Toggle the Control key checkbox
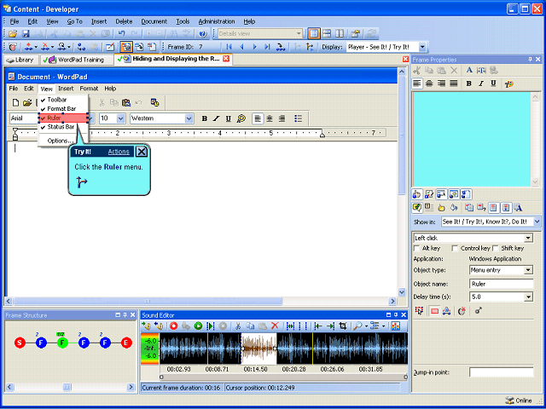Viewport: 546px width, 409px height. tap(455, 248)
